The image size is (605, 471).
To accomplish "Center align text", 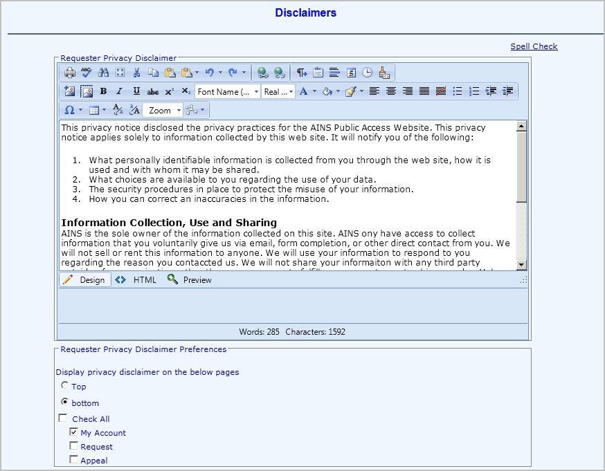I will point(391,91).
